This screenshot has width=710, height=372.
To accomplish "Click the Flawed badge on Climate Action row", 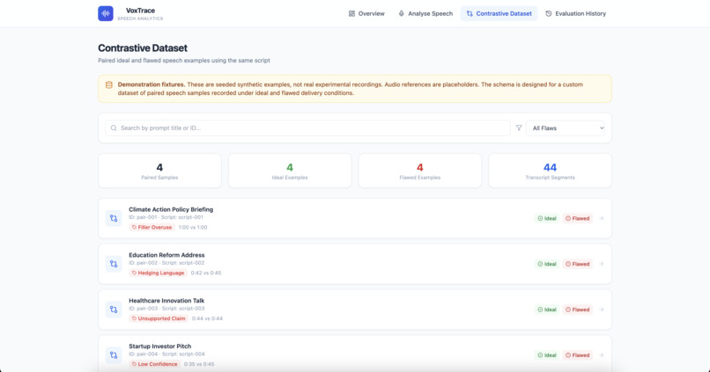I will (578, 218).
